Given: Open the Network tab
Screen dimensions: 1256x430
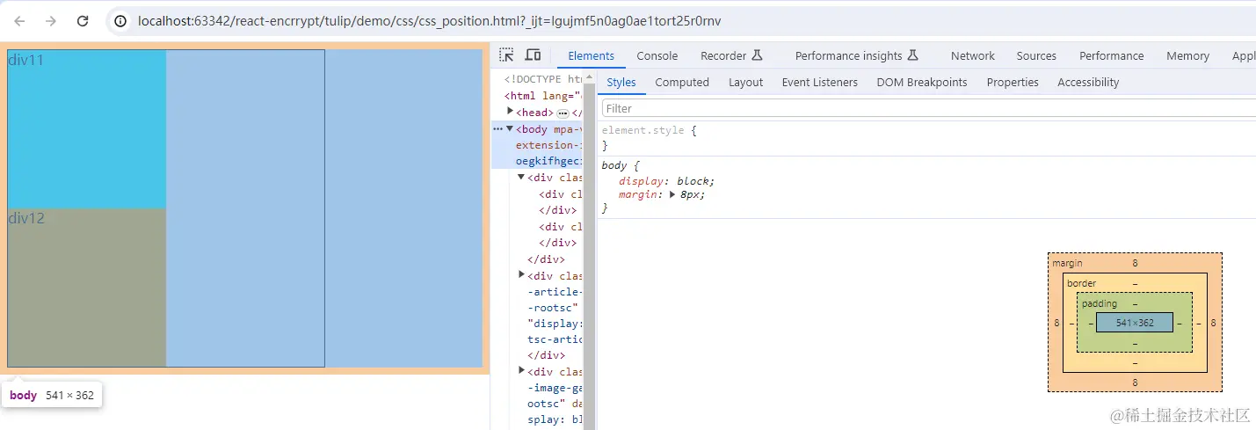Looking at the screenshot, I should [973, 55].
